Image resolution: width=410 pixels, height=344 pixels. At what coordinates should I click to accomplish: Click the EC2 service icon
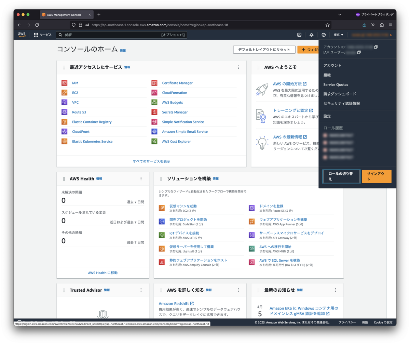(64, 93)
